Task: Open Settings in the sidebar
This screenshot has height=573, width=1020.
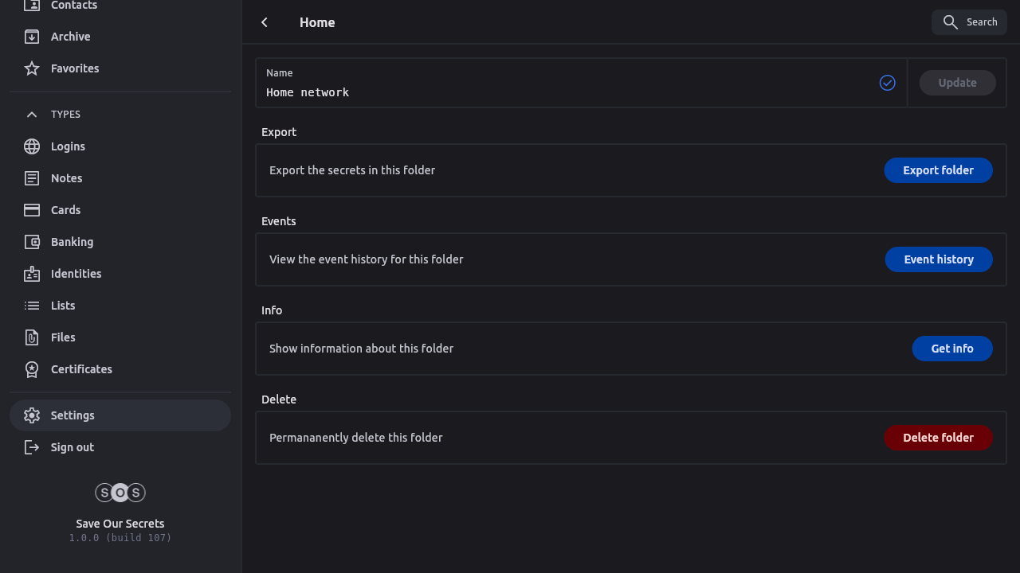Action: 73,415
